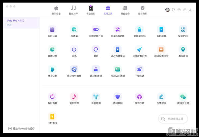The image size is (199, 137).
Task: Open the 反馈建议 feedback tool
Action: coord(161,97)
